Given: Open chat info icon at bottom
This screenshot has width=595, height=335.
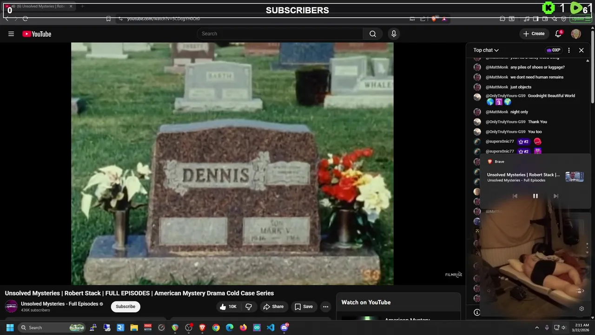Looking at the screenshot, I should tap(476, 312).
